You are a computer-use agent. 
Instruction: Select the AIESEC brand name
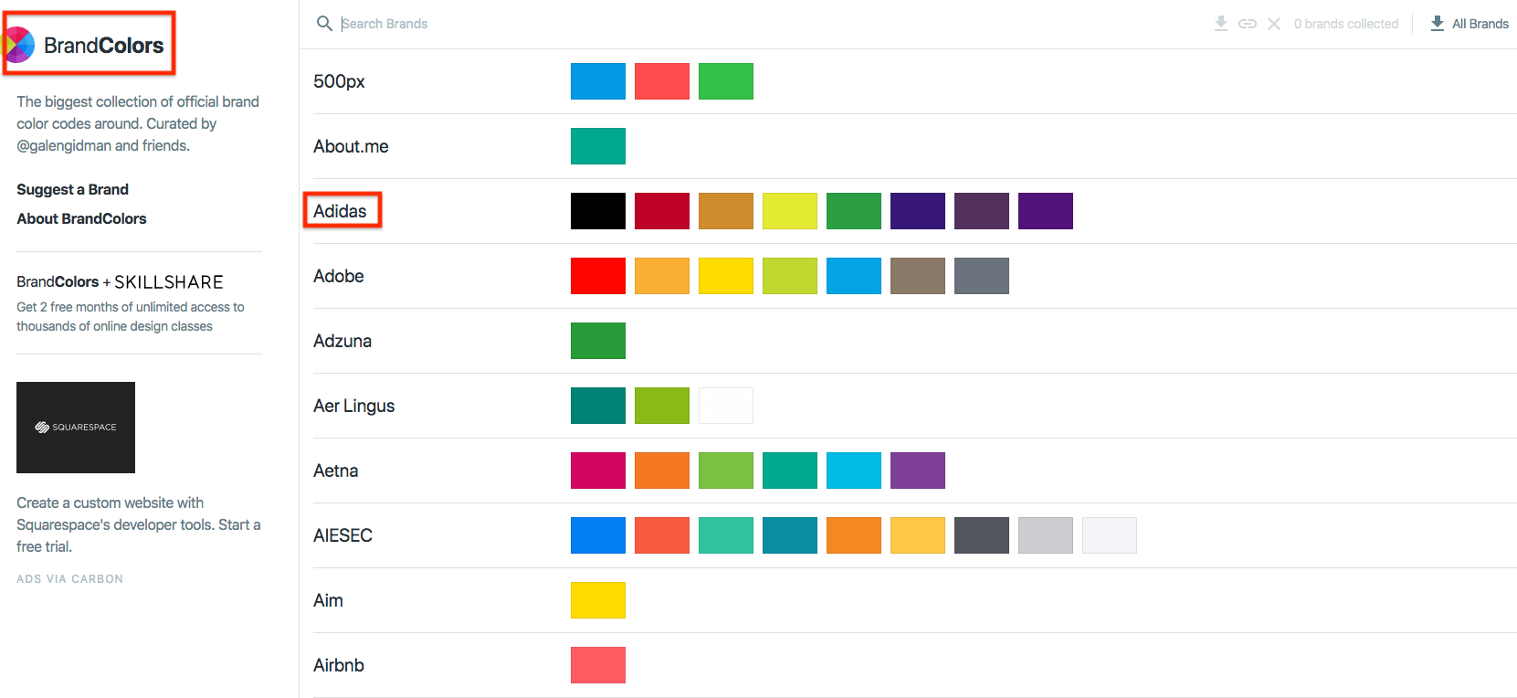tap(342, 535)
